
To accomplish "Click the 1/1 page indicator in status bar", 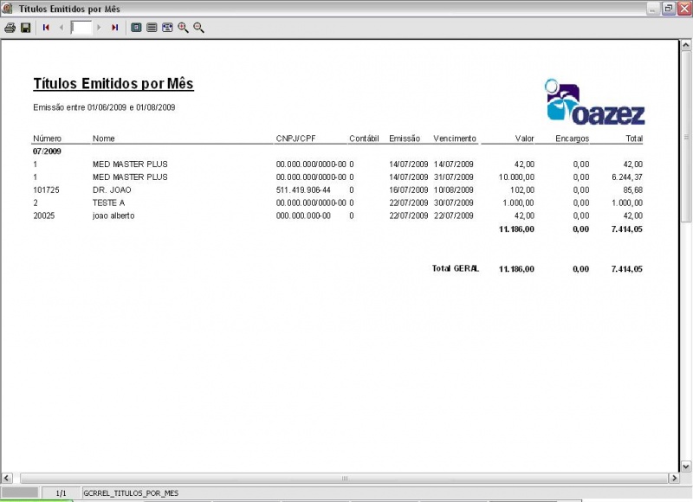I will click(x=61, y=493).
